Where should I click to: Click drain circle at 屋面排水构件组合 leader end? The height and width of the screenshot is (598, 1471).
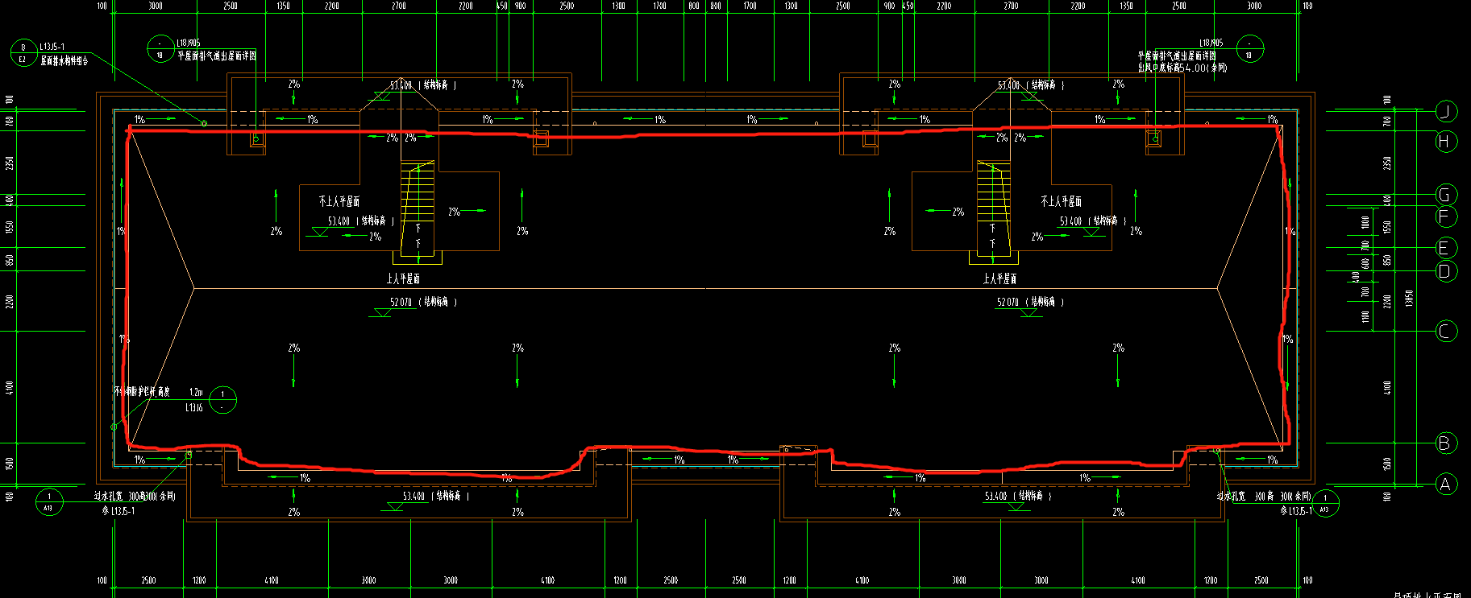[204, 123]
